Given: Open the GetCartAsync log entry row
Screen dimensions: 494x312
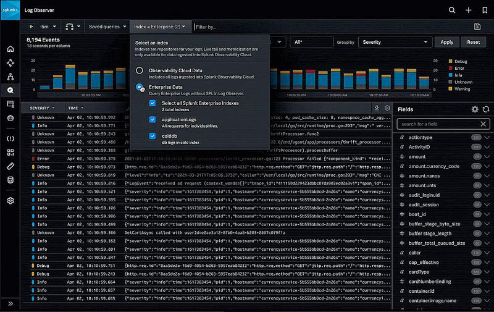Looking at the screenshot, I should [207, 233].
